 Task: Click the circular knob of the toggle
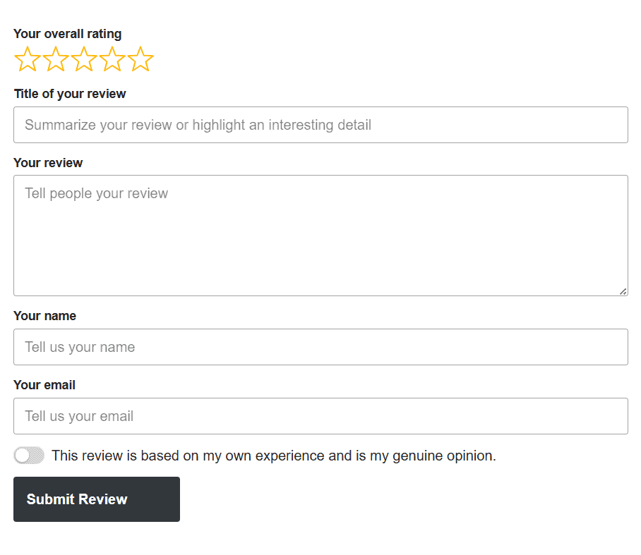22,455
